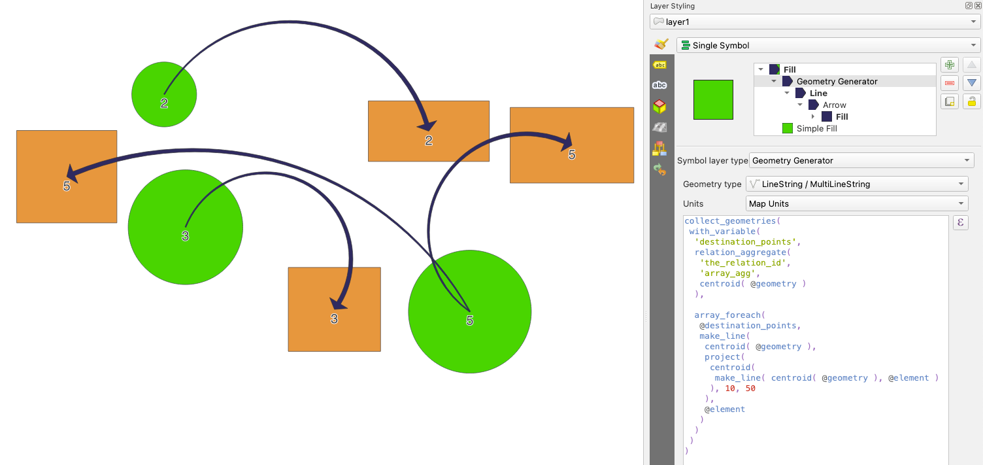Toggle the symbol layer padlock
The image size is (983, 465).
click(972, 101)
